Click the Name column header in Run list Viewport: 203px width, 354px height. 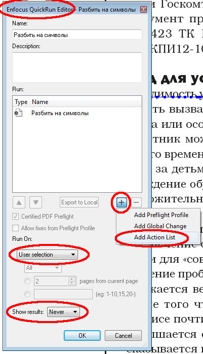(86, 102)
